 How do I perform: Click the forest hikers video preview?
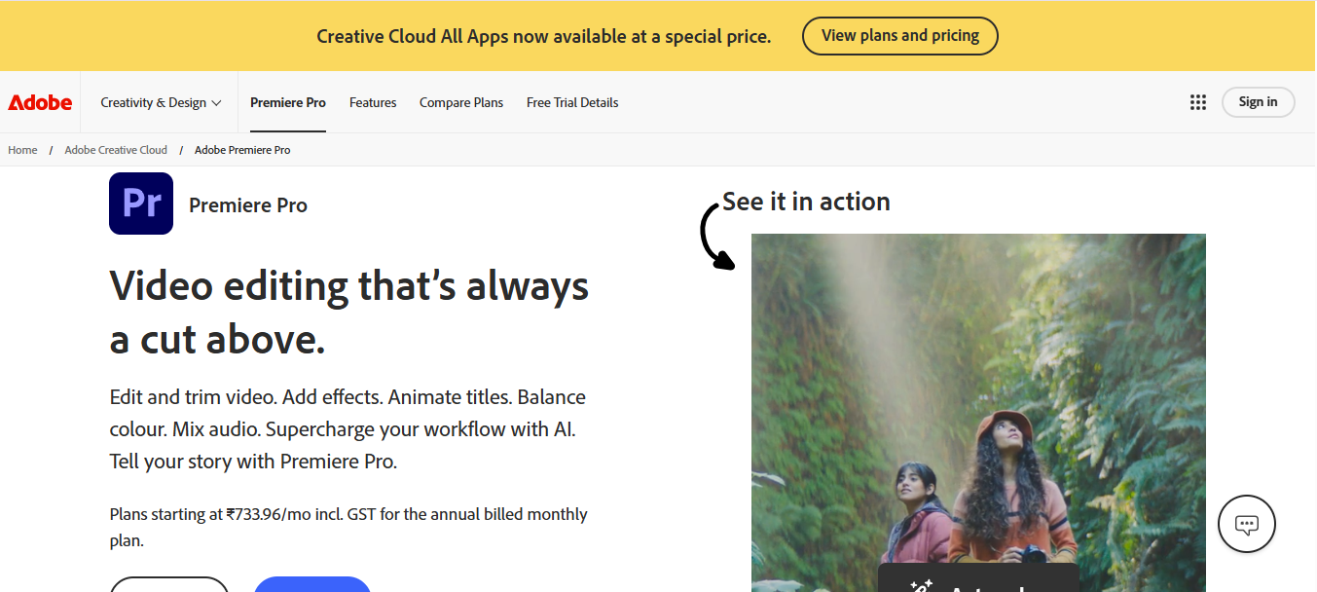pyautogui.click(x=978, y=413)
